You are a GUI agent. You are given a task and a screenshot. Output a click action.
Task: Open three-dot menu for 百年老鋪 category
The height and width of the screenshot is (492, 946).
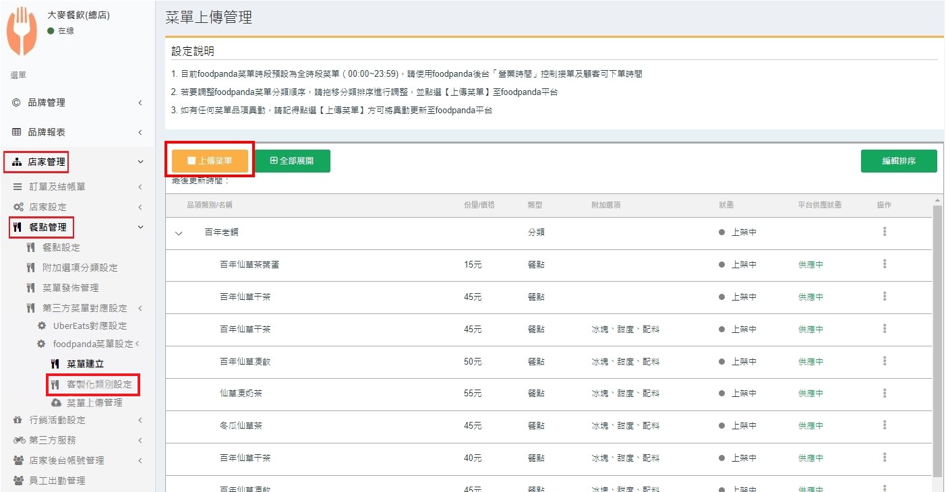884,232
